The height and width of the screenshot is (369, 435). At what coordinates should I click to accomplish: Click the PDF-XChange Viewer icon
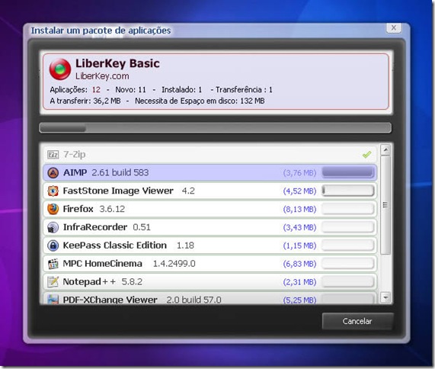53,300
